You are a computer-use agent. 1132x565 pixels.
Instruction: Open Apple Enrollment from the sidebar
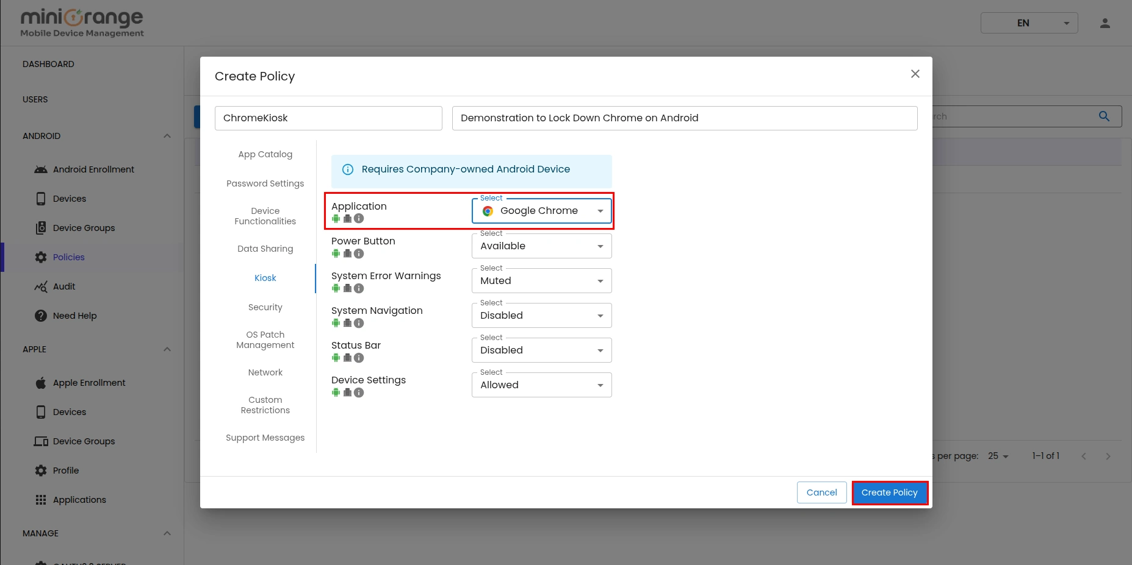click(88, 382)
